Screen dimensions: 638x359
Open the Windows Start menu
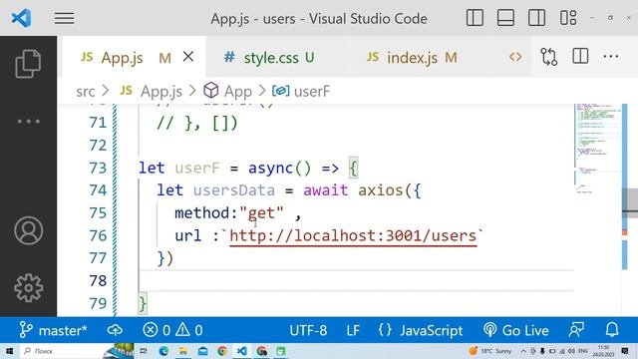point(9,351)
